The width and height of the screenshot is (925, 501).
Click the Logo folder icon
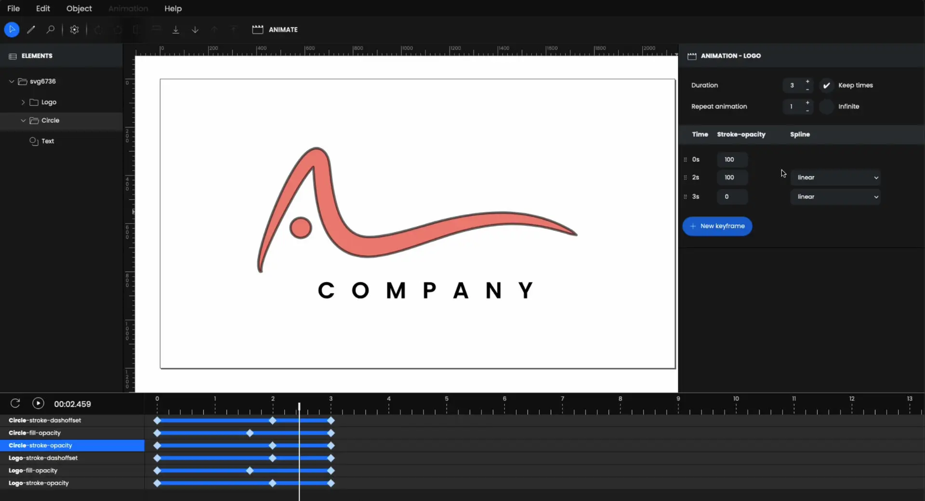[x=34, y=102]
